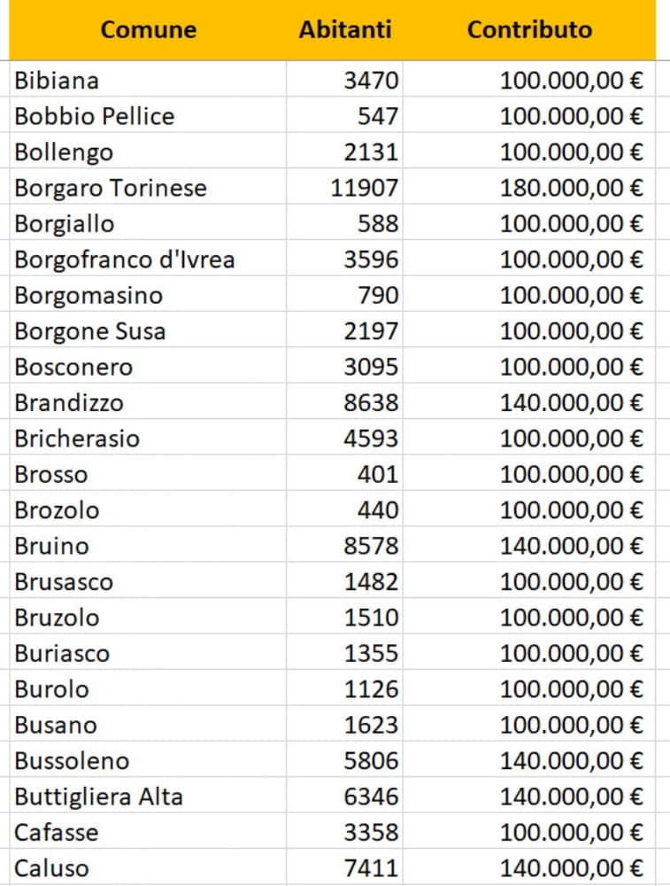Image resolution: width=670 pixels, height=886 pixels.
Task: Select the Borgofranco d'Ivrea cell
Action: pos(124,260)
